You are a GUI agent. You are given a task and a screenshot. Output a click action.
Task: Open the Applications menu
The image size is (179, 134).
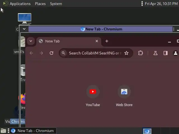point(20,4)
